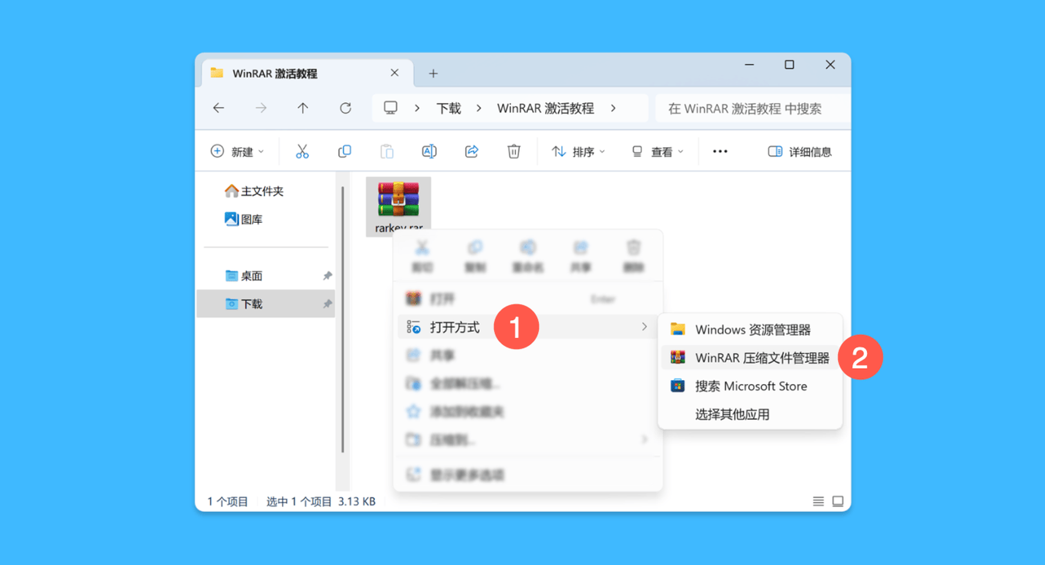Click the Cut scissors icon in toolbar

302,151
